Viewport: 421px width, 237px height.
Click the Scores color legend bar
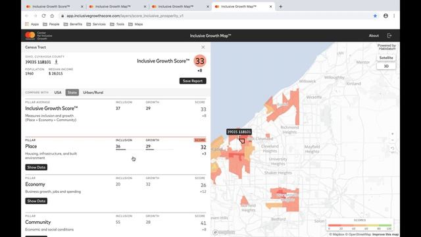pos(360,225)
